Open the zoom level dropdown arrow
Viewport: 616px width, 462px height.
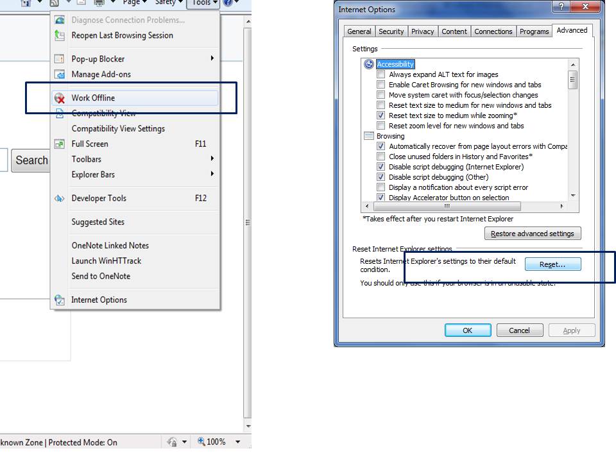[237, 442]
